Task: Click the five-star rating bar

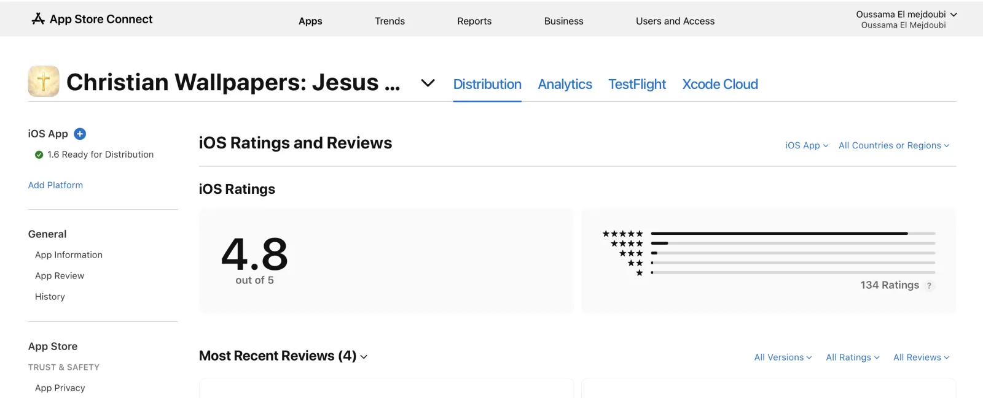Action: point(793,234)
